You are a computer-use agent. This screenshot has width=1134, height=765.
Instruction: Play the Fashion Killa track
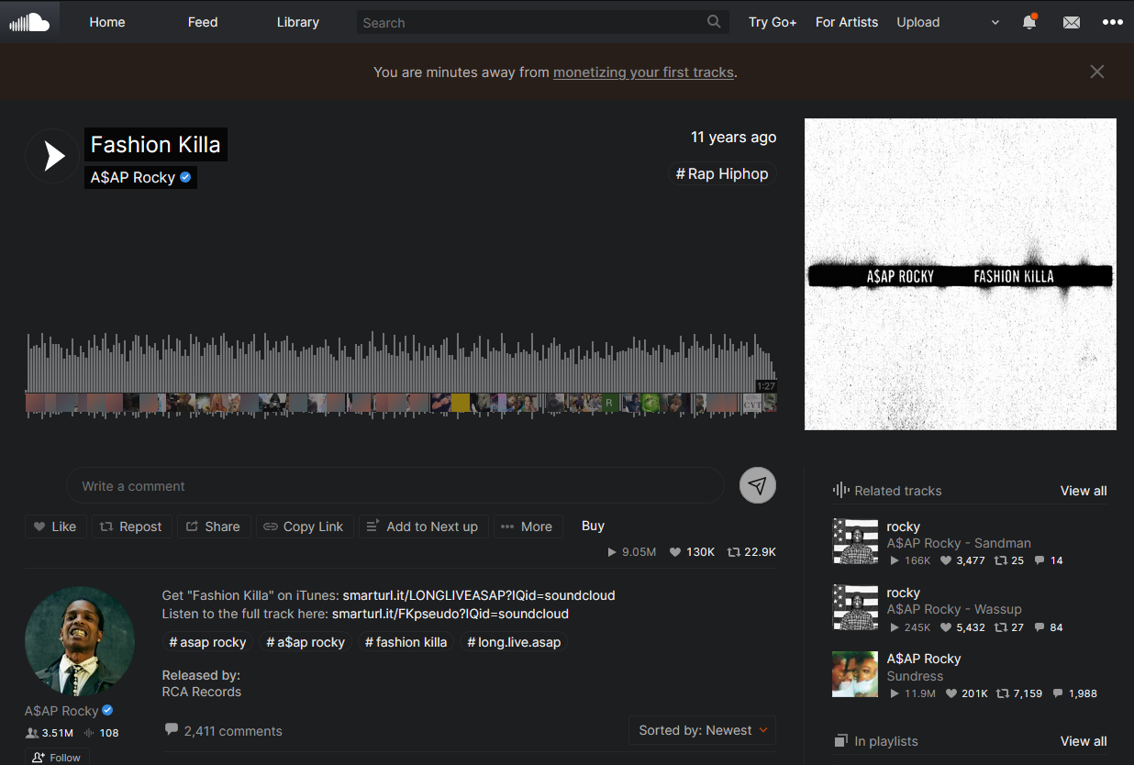(x=52, y=156)
